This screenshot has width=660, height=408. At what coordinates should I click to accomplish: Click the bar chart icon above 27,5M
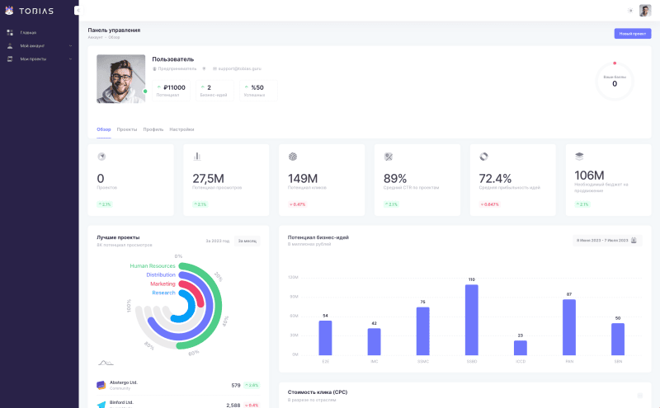click(197, 157)
